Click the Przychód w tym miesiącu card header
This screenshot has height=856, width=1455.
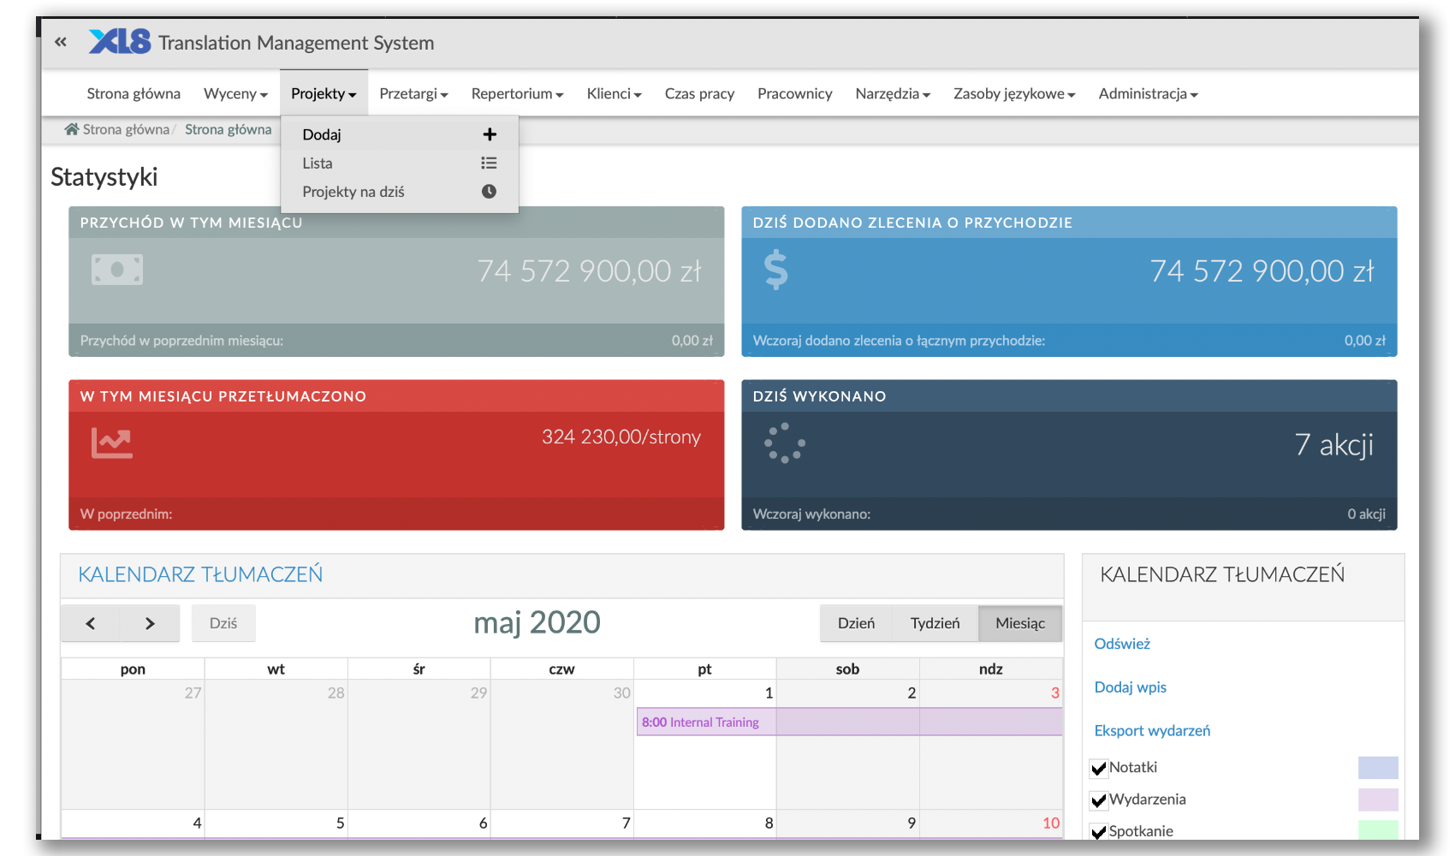[x=396, y=223]
